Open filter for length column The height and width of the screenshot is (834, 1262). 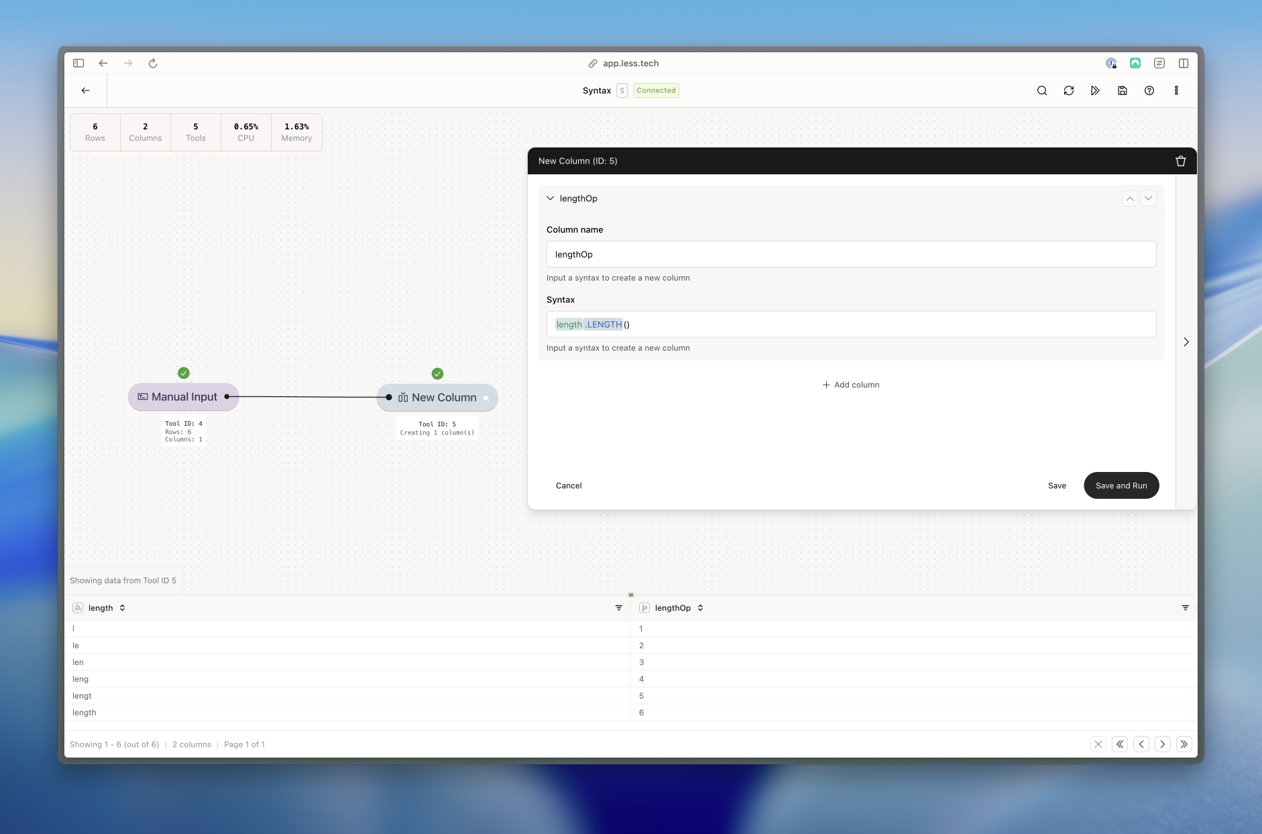pos(619,608)
